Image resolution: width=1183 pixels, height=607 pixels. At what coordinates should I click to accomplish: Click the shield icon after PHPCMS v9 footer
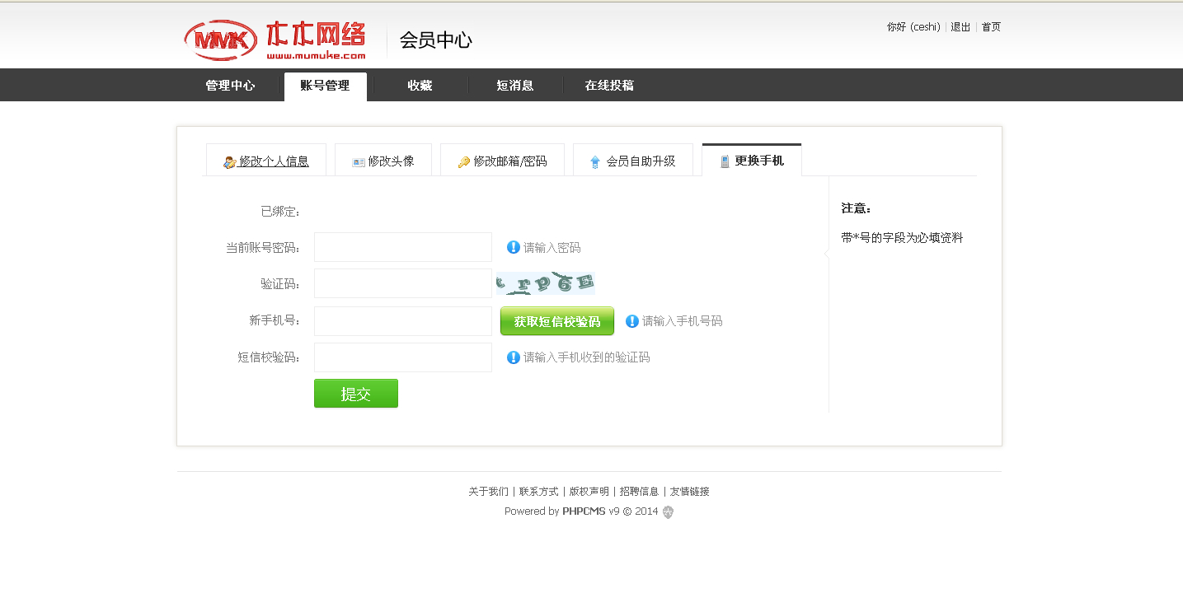coord(668,512)
